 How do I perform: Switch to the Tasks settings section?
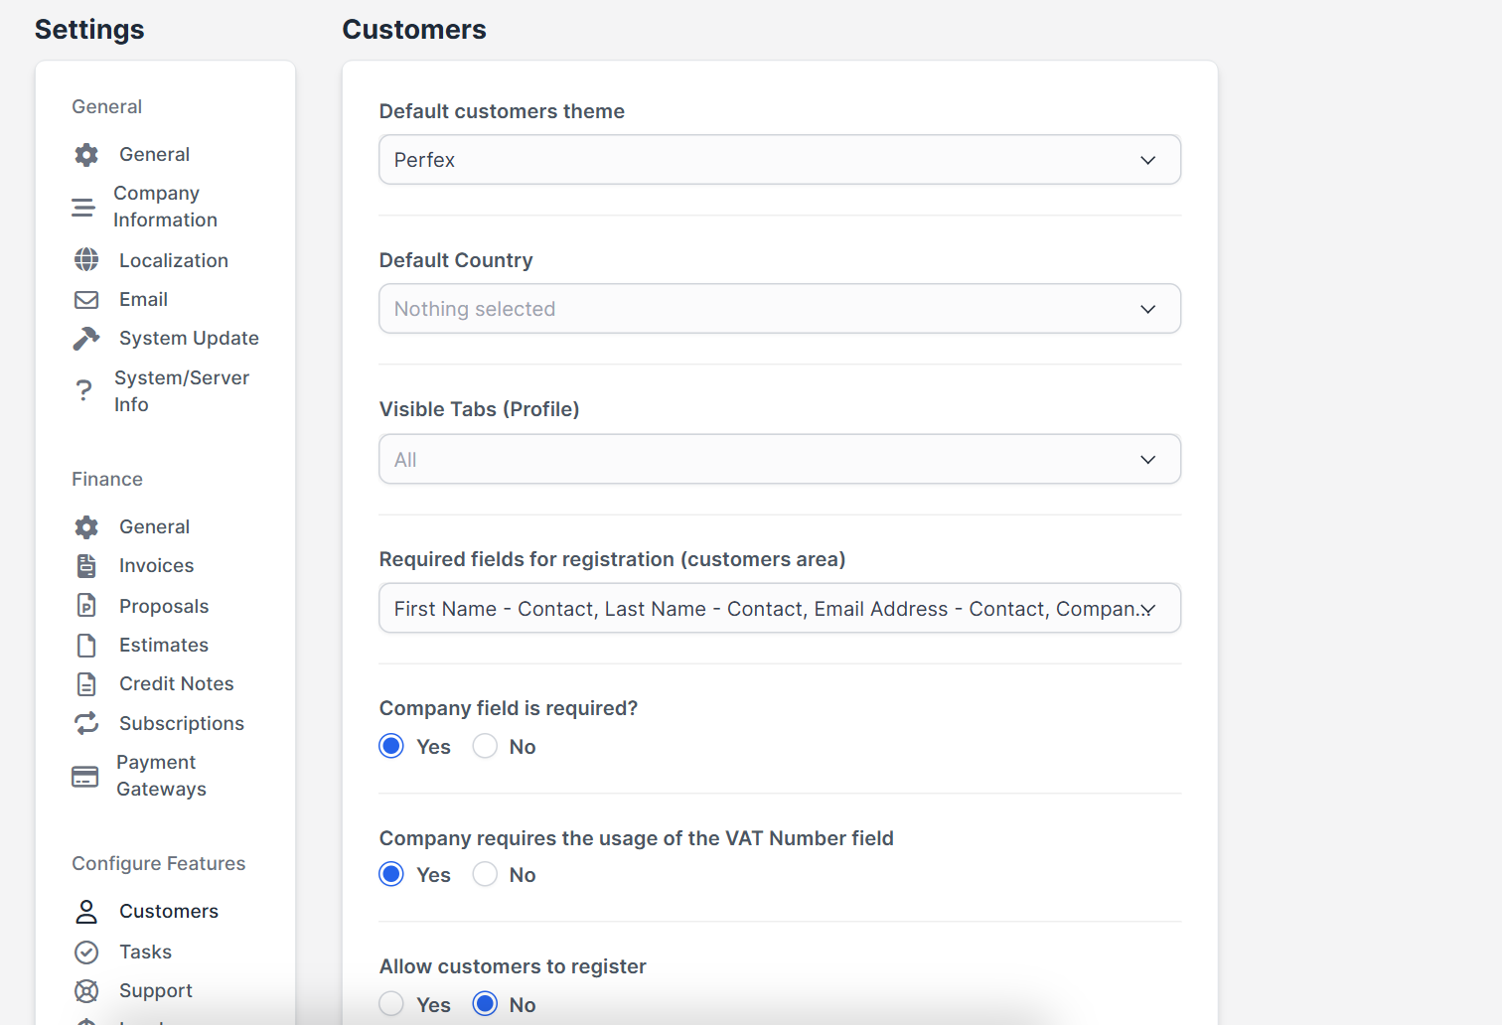(x=146, y=952)
